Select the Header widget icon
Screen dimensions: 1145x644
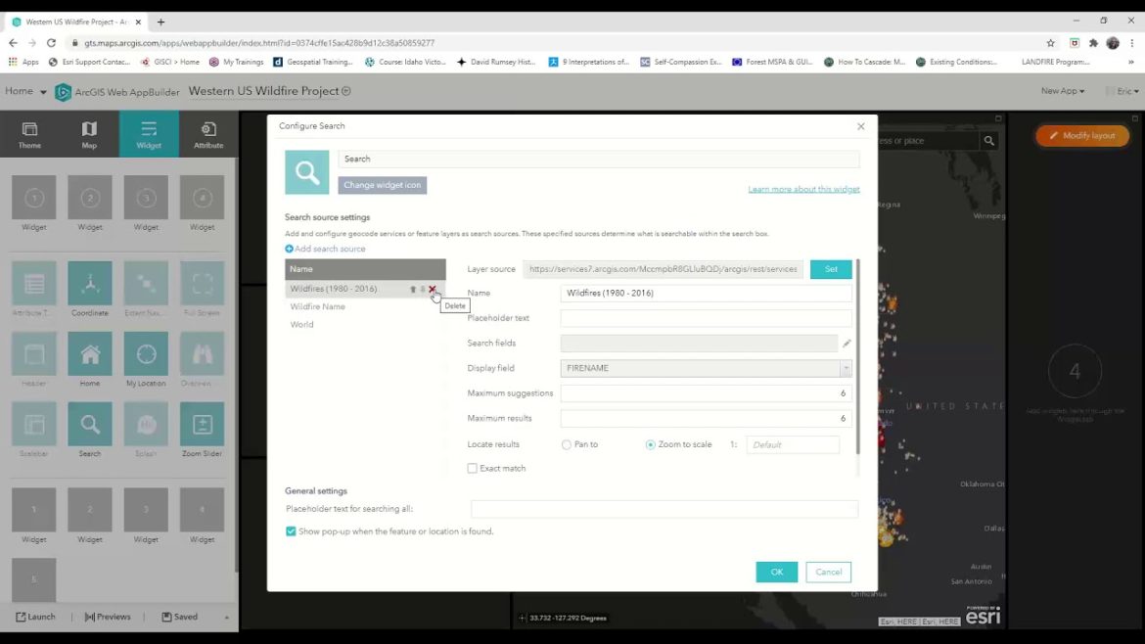point(33,354)
